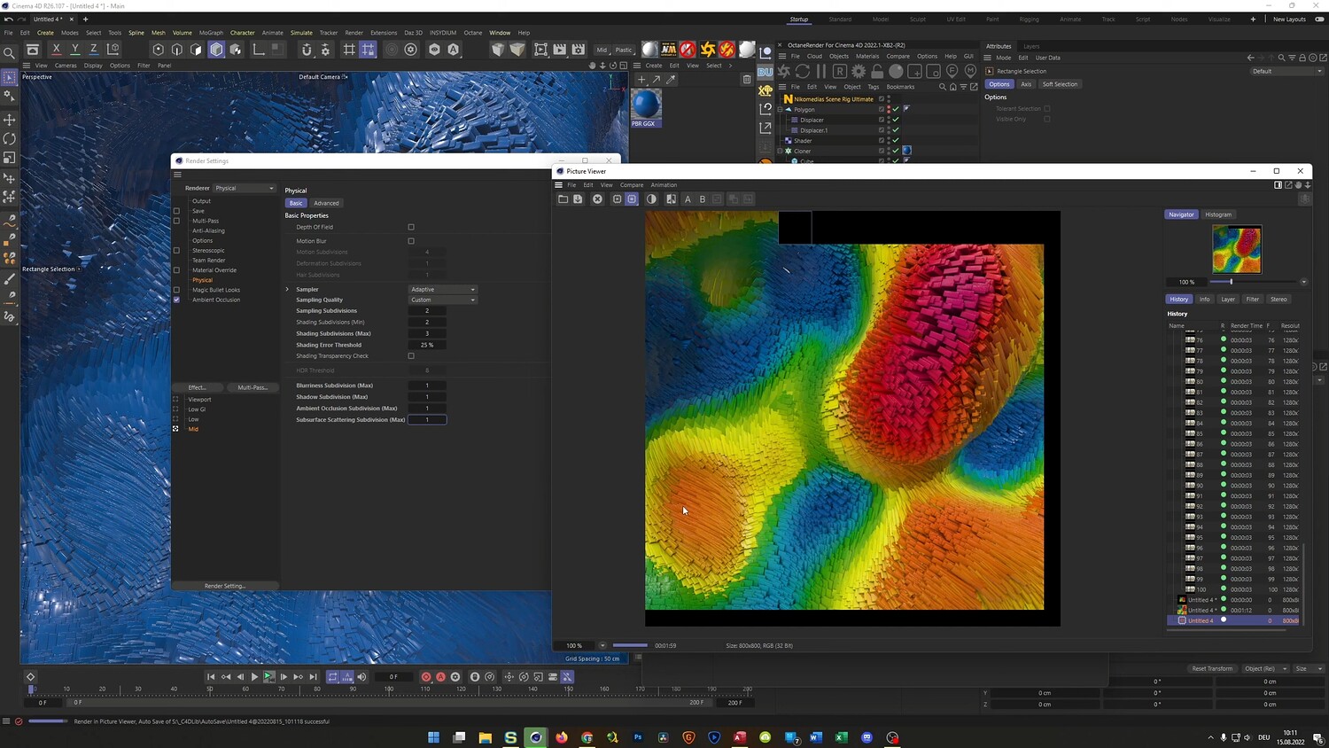Viewport: 1329px width, 748px height.
Task: Click the Axis button in Attributes panel
Action: [x=1026, y=84]
